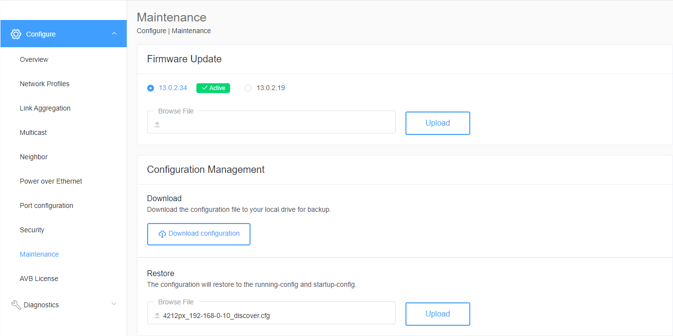Click the Download configuration button

[199, 234]
